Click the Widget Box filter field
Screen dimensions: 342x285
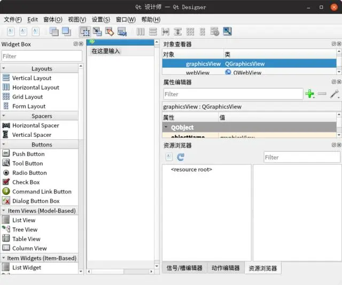pyautogui.click(x=42, y=56)
